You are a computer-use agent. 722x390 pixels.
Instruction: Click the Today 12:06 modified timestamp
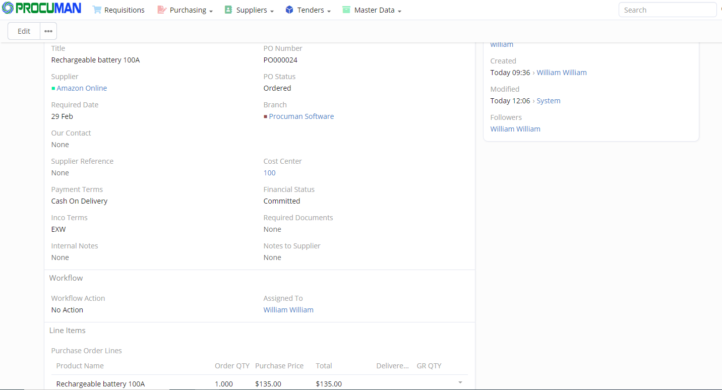tap(510, 101)
